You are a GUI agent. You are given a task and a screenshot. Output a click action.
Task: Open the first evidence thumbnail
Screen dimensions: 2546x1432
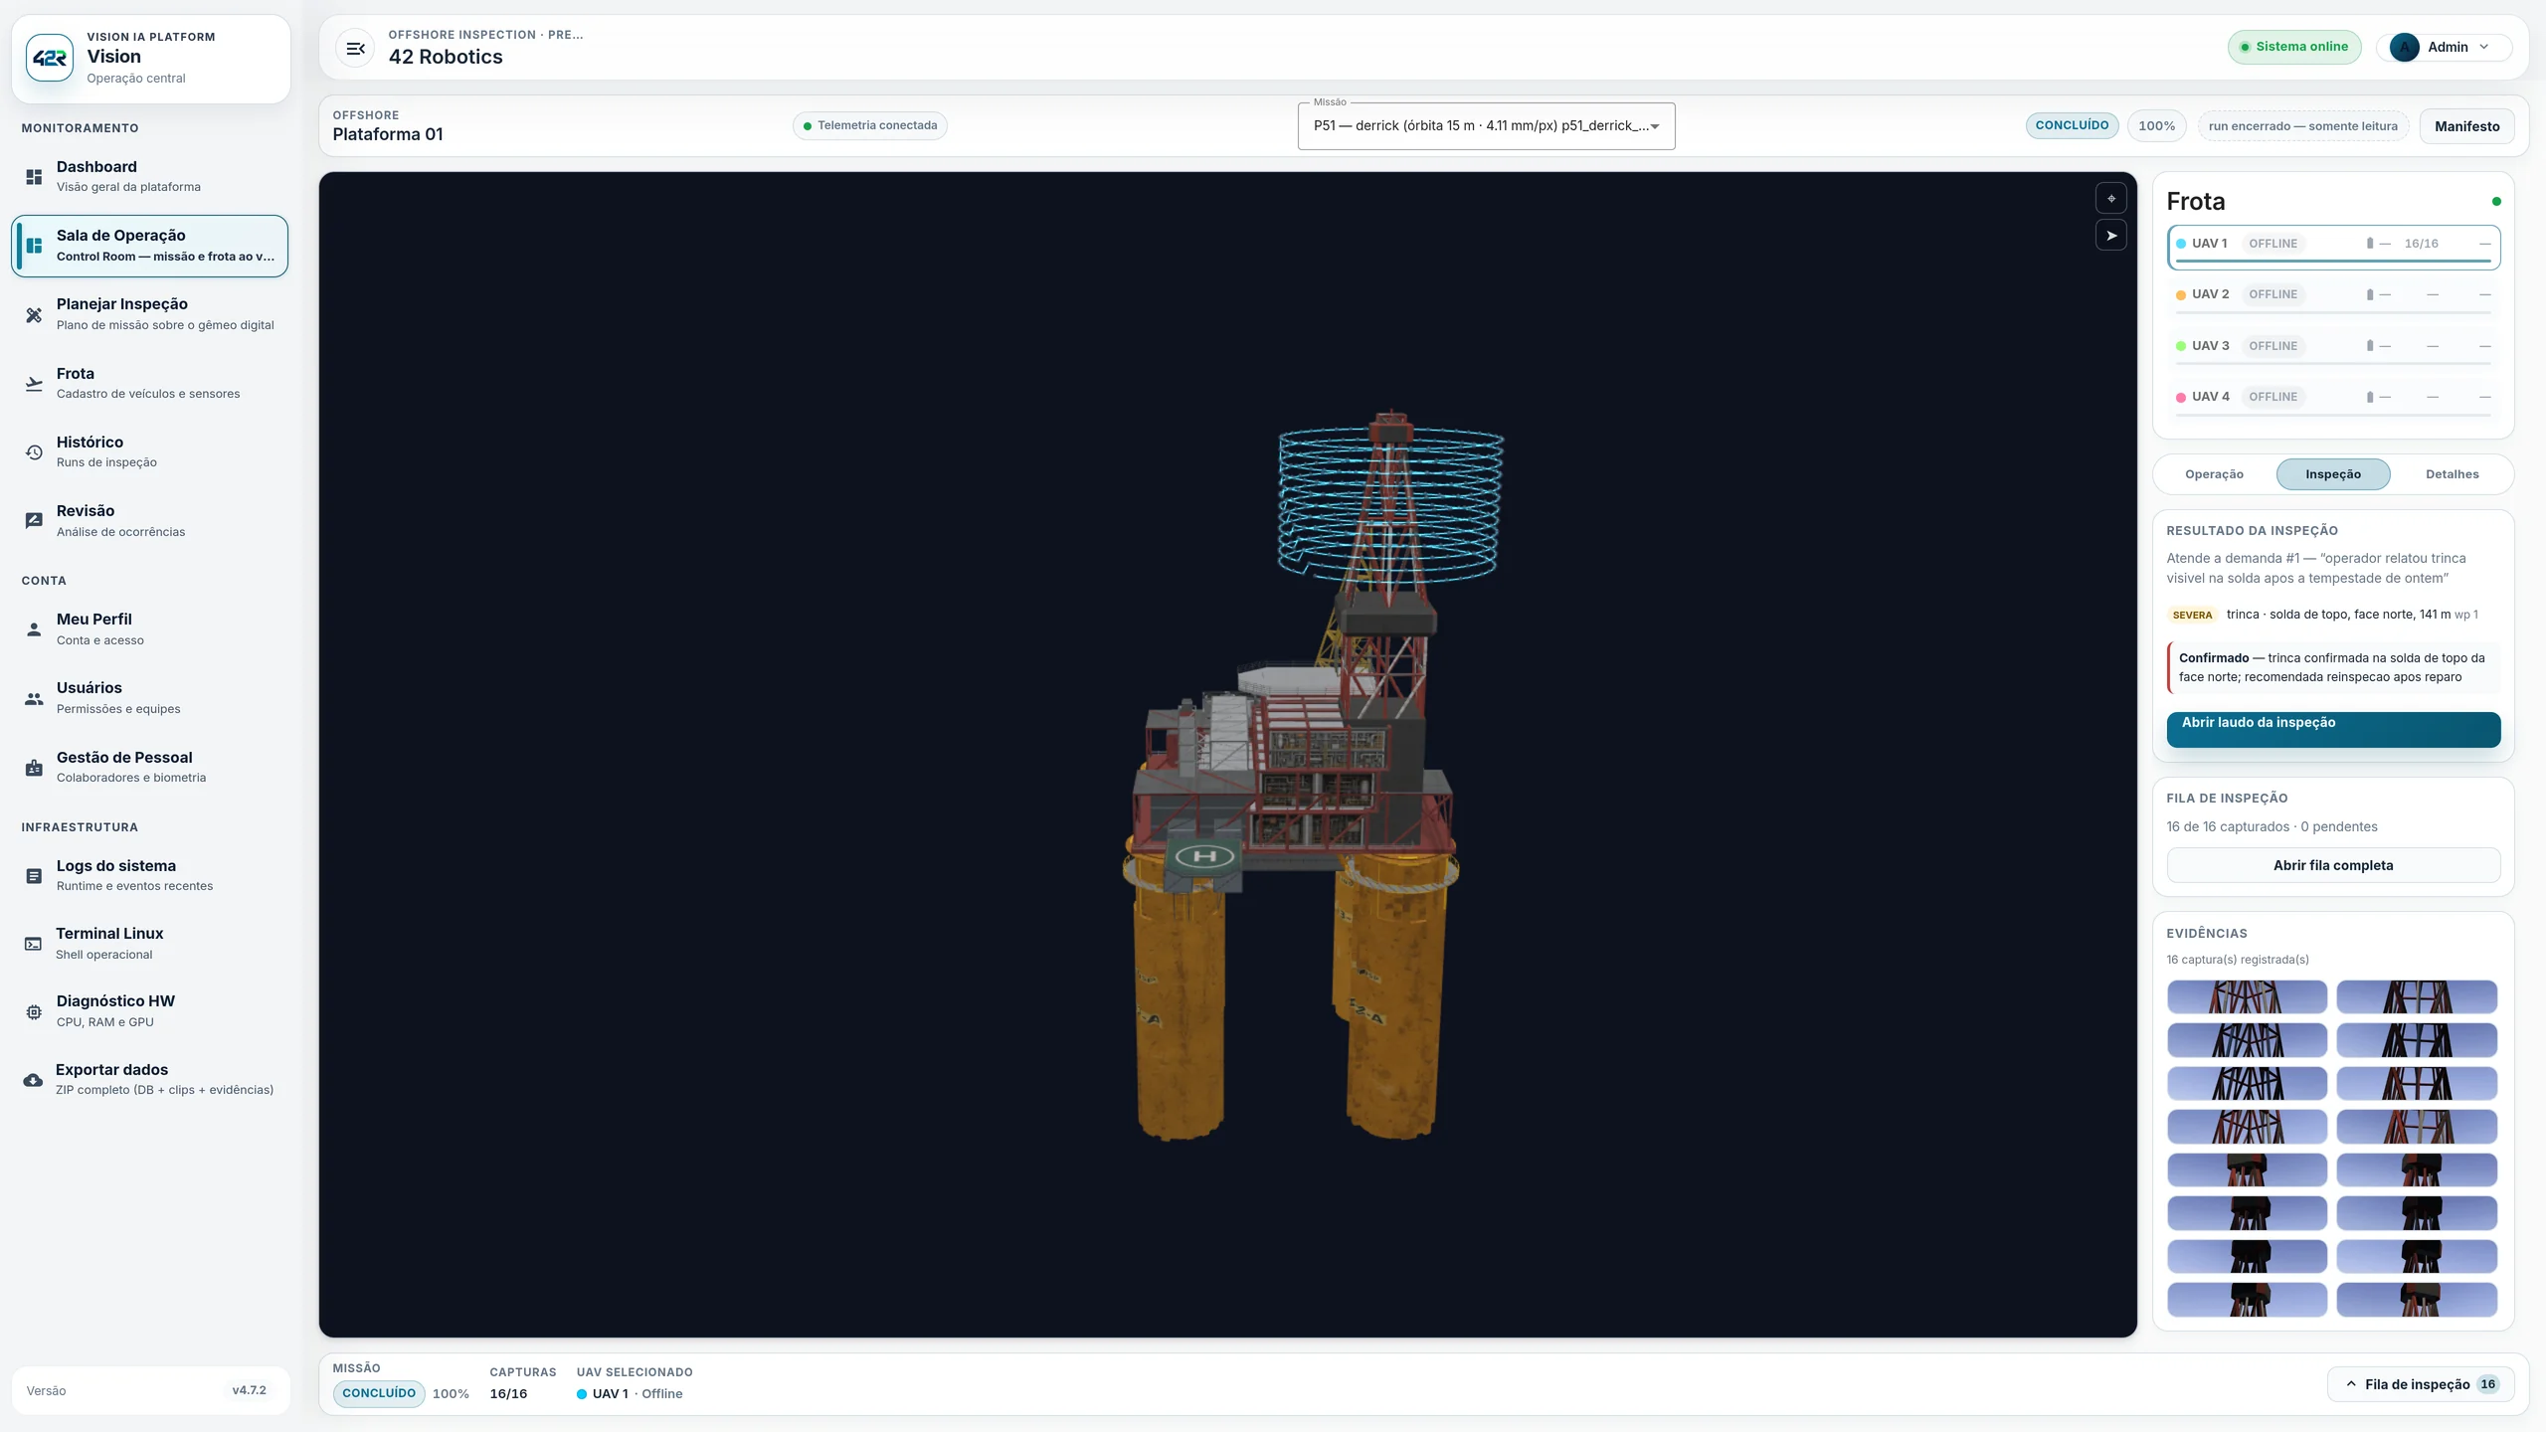coord(2247,997)
